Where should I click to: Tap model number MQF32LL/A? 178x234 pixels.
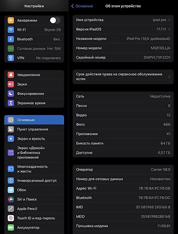pos(161,48)
